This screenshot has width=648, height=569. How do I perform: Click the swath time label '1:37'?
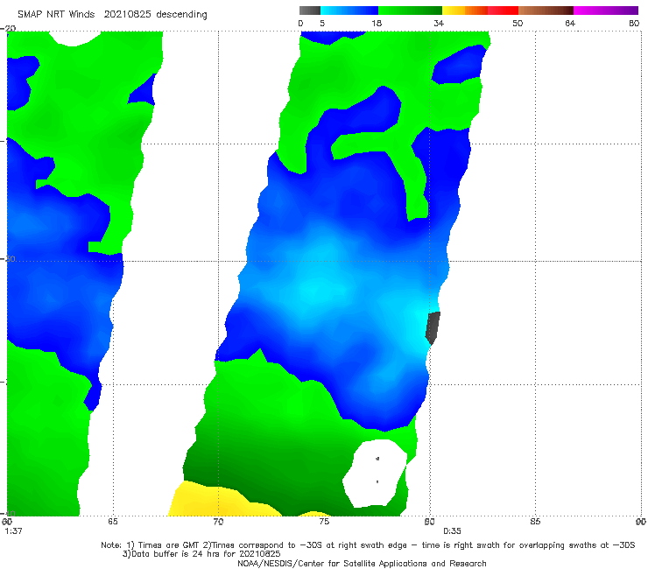(14, 531)
